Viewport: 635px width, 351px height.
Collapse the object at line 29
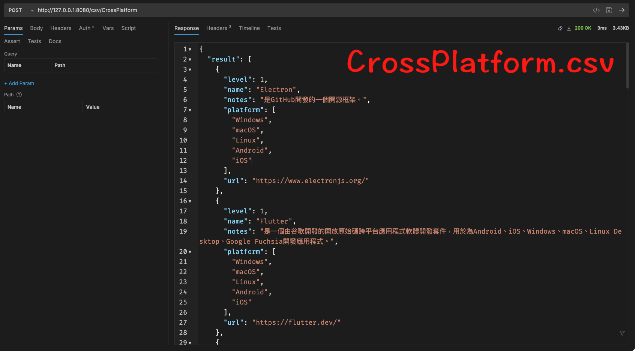pyautogui.click(x=190, y=343)
